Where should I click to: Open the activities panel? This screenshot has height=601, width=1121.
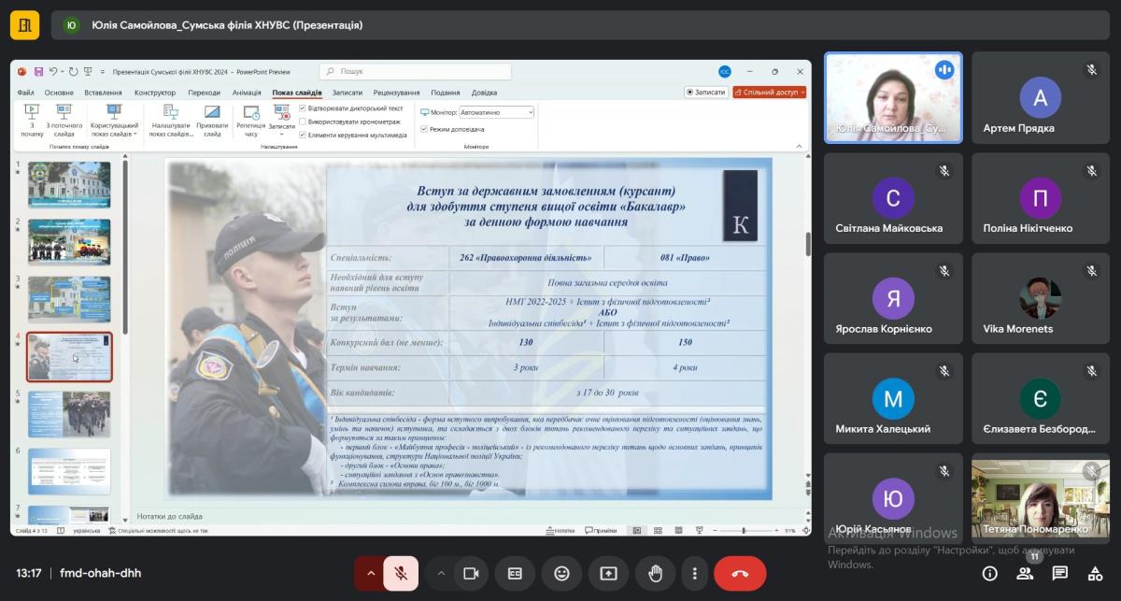pos(1095,573)
